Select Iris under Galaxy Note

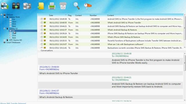click(x=14, y=19)
